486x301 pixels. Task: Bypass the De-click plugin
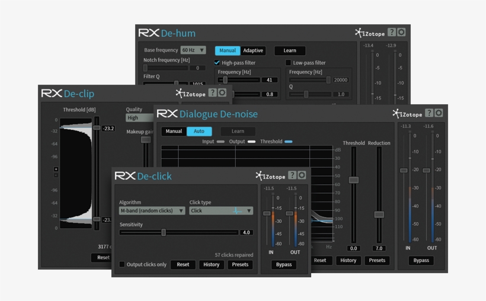click(x=284, y=264)
